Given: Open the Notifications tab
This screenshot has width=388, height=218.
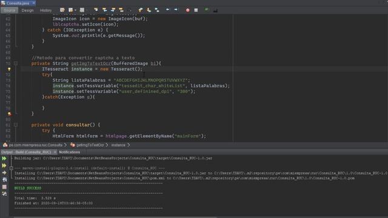Looking at the screenshot, I should click(x=70, y=152).
